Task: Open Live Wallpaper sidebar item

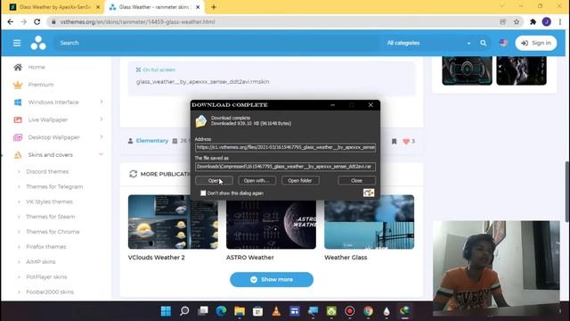Action: (47, 119)
